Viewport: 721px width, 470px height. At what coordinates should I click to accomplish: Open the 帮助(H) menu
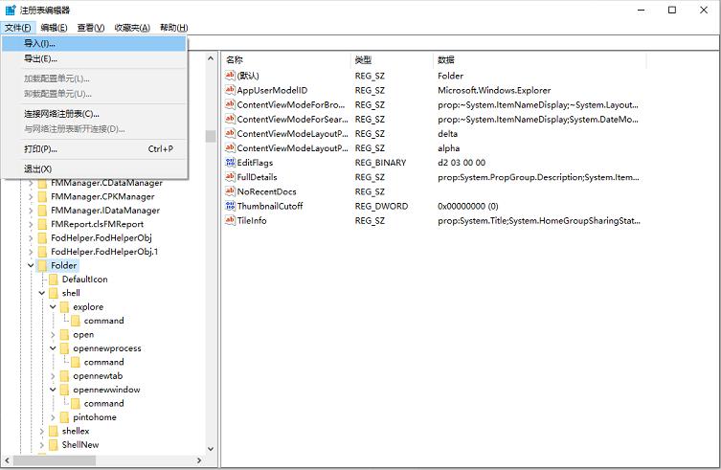tap(174, 28)
